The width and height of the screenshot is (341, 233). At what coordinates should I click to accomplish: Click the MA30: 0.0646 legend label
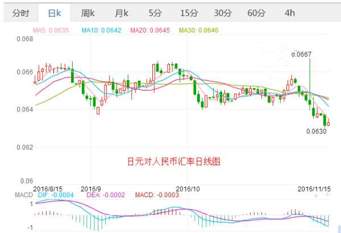point(198,30)
